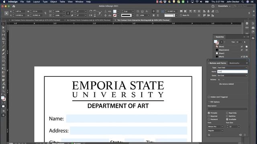Switch to the Bookmarks panel tab
257x144 pixels.
pyautogui.click(x=235, y=63)
